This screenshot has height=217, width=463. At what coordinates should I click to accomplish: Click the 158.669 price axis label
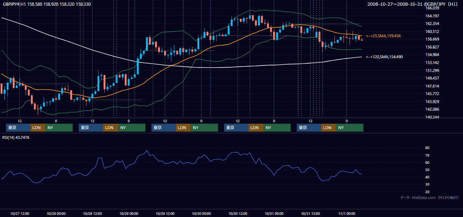432,39
